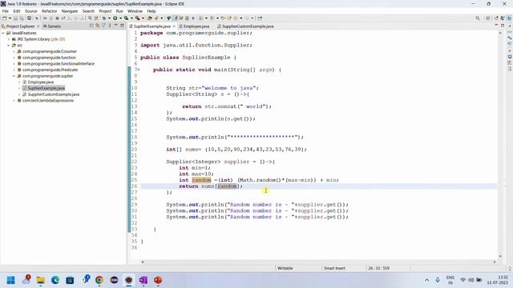Switch to the Servers view tab
The image size is (513, 288).
[51, 26]
